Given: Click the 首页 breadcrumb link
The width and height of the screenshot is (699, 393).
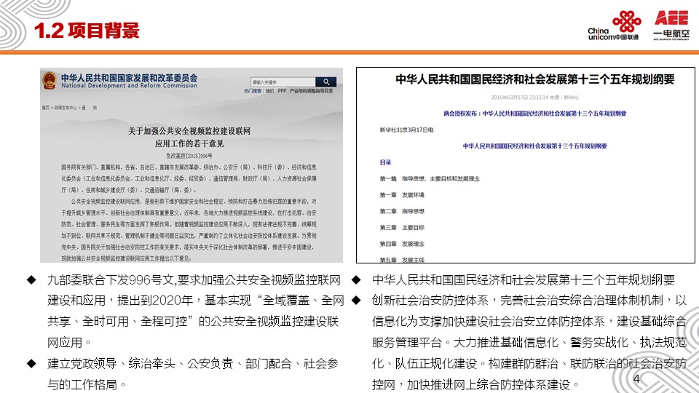Looking at the screenshot, I should 45,108.
